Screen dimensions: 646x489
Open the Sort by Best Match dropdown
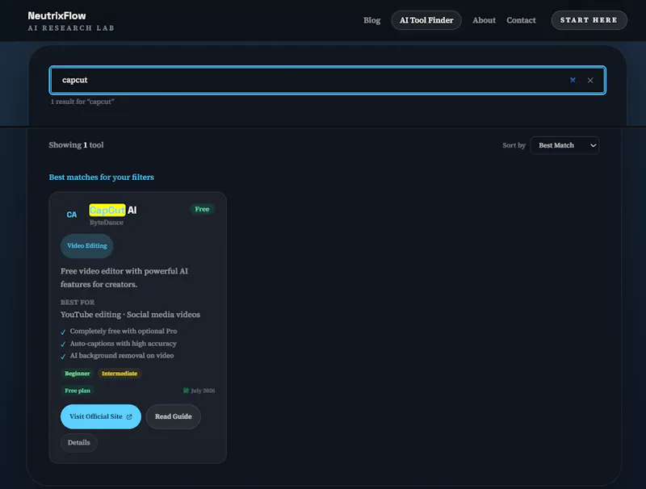tap(564, 145)
